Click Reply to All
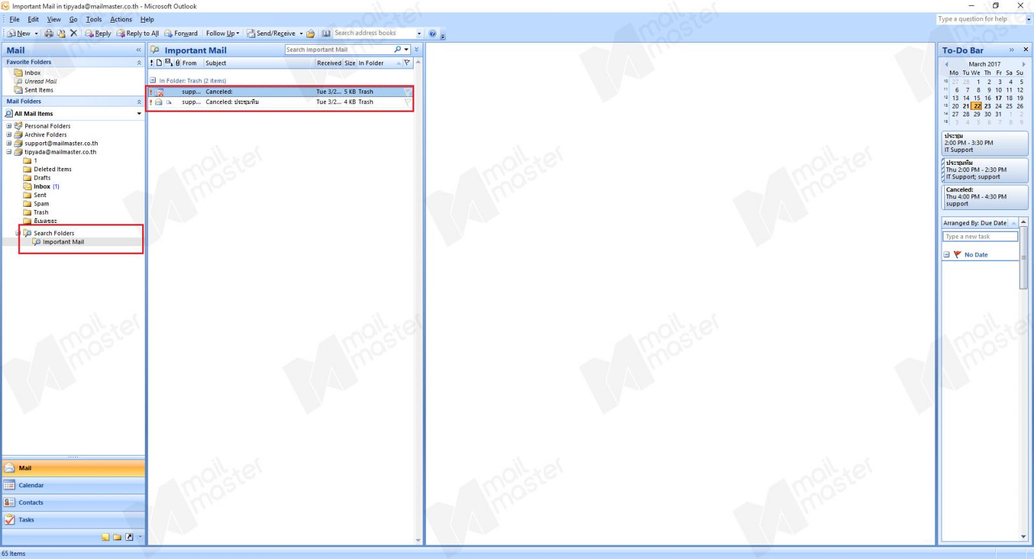The image size is (1034, 559). (138, 33)
